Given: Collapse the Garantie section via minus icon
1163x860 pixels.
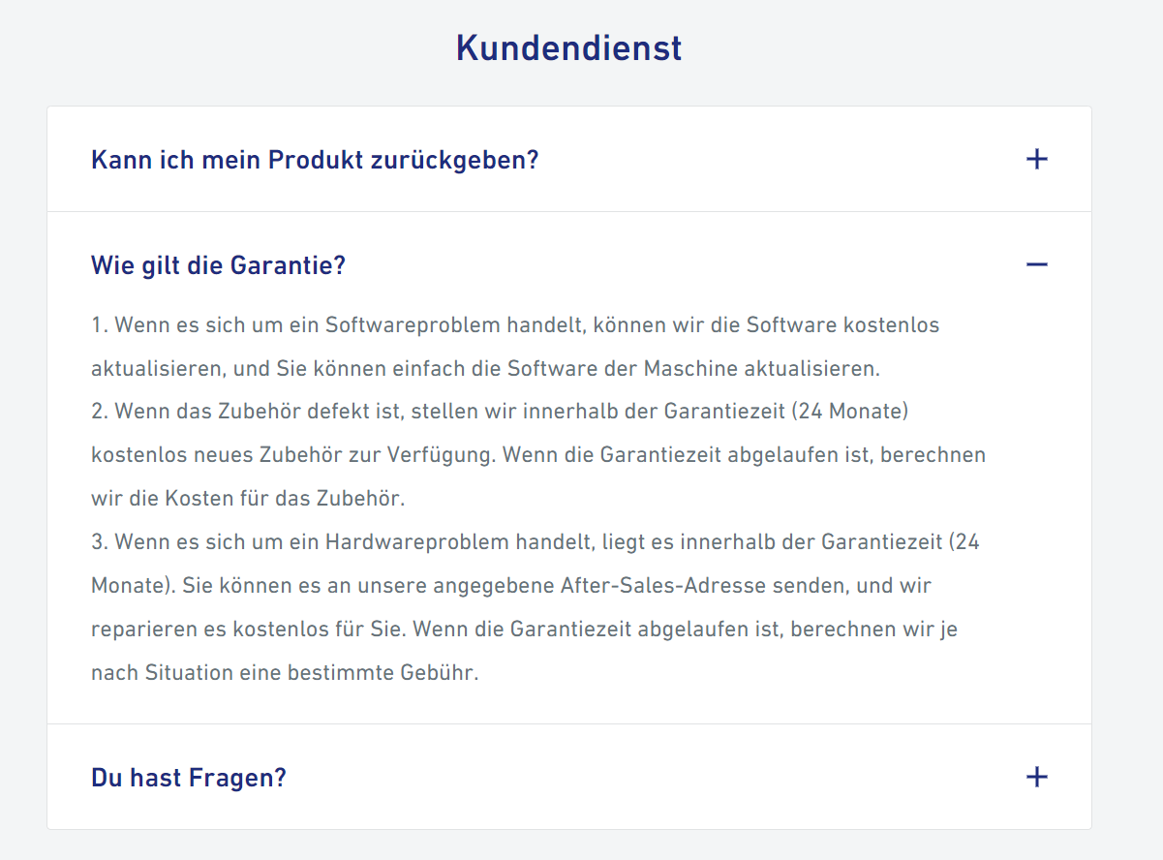Looking at the screenshot, I should click(1036, 264).
